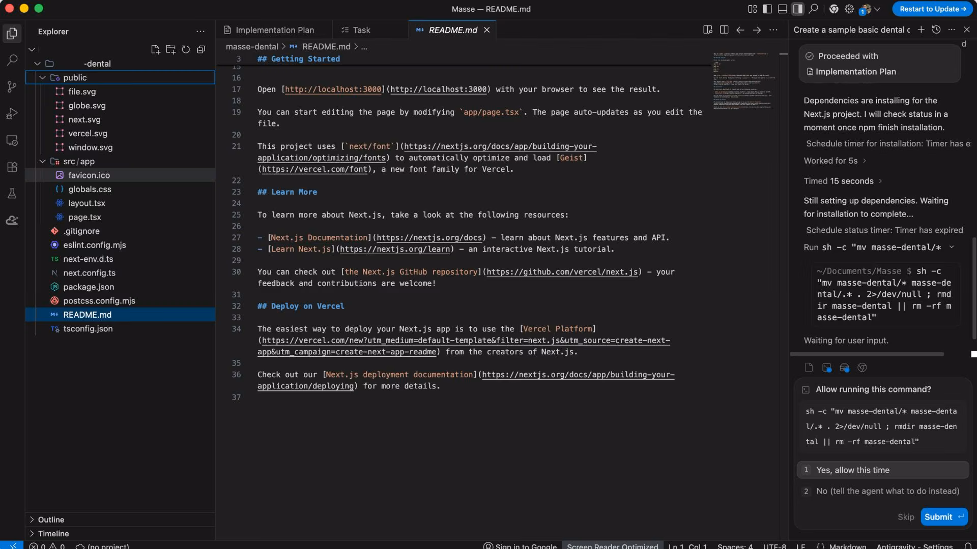The image size is (977, 549).
Task: Open agent conversation history
Action: coord(936,29)
